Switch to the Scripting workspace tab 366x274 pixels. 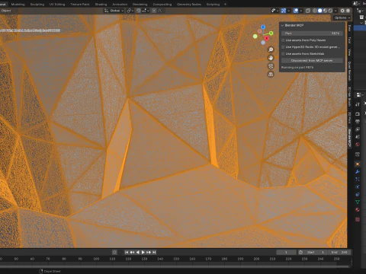point(213,5)
